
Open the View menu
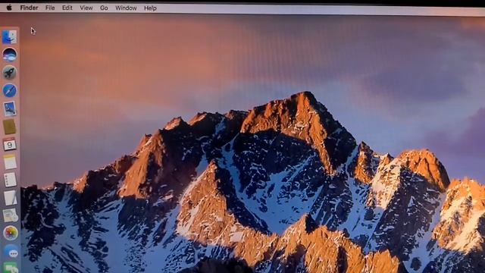click(86, 8)
